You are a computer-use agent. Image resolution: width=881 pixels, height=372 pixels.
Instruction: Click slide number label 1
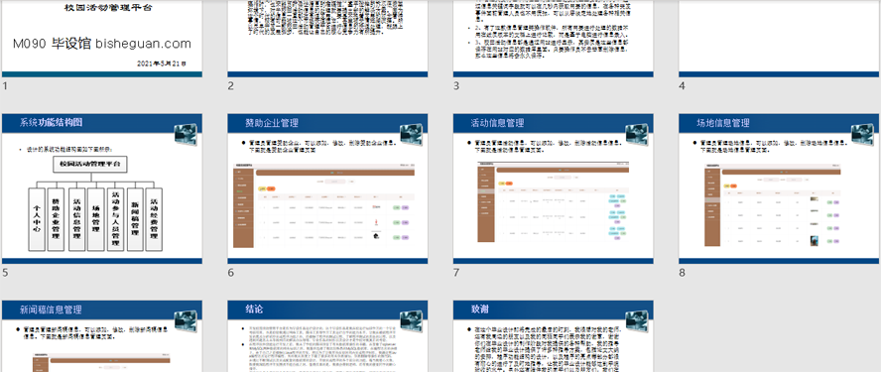coord(5,86)
